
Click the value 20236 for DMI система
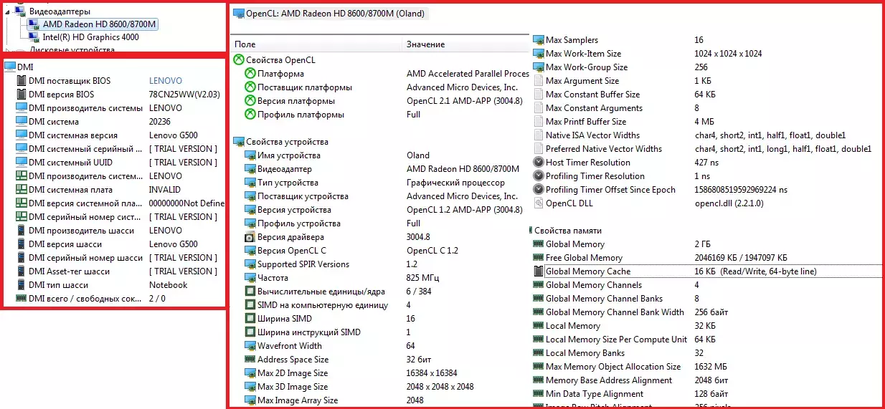click(161, 122)
